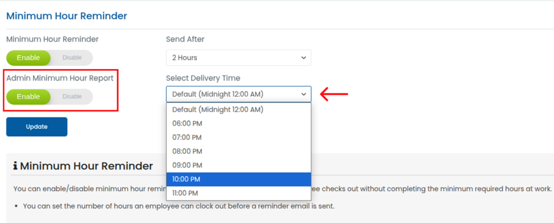
Task: Enable the Minimum Hour Reminder toggle
Action: click(x=28, y=58)
